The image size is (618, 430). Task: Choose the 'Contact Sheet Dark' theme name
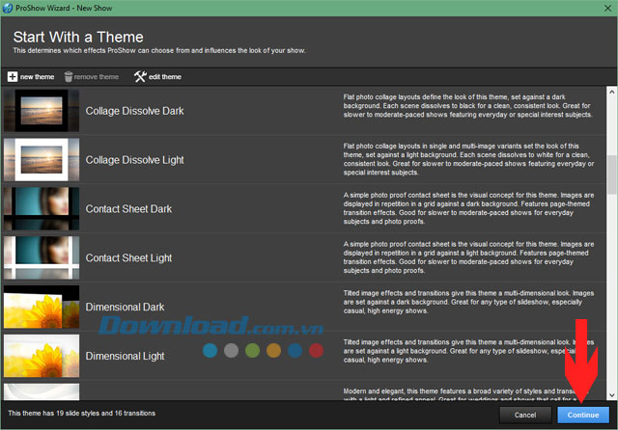[128, 209]
